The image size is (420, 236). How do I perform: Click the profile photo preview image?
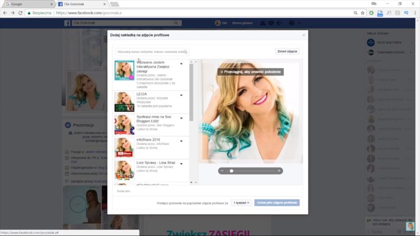(250, 112)
